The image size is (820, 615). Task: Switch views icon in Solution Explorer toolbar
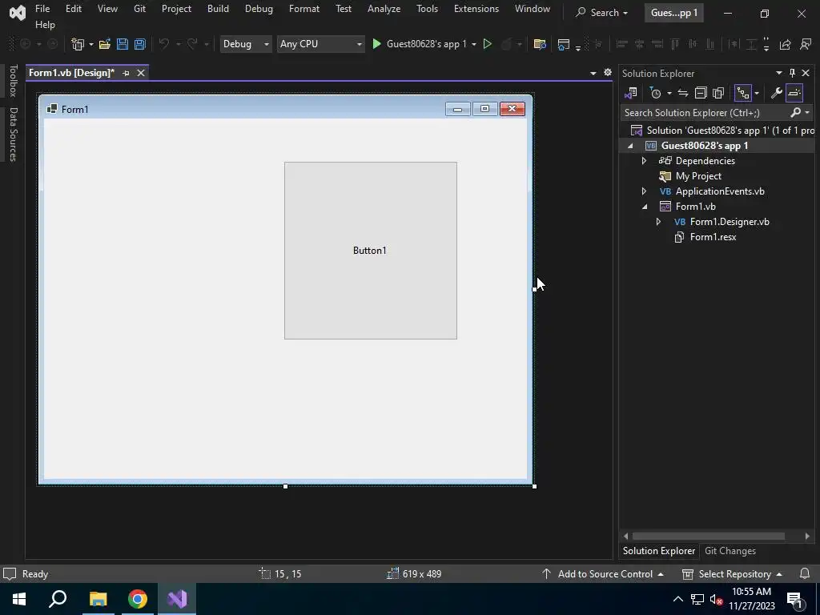click(x=631, y=93)
